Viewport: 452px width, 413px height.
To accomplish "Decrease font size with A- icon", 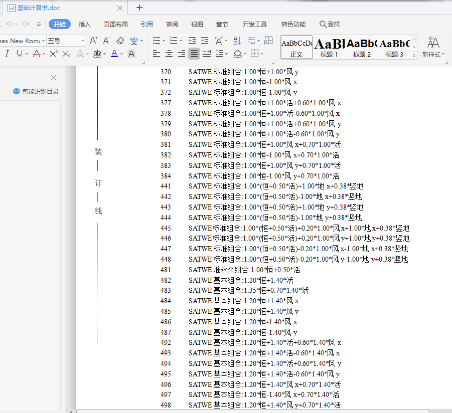I will pyautogui.click(x=106, y=41).
